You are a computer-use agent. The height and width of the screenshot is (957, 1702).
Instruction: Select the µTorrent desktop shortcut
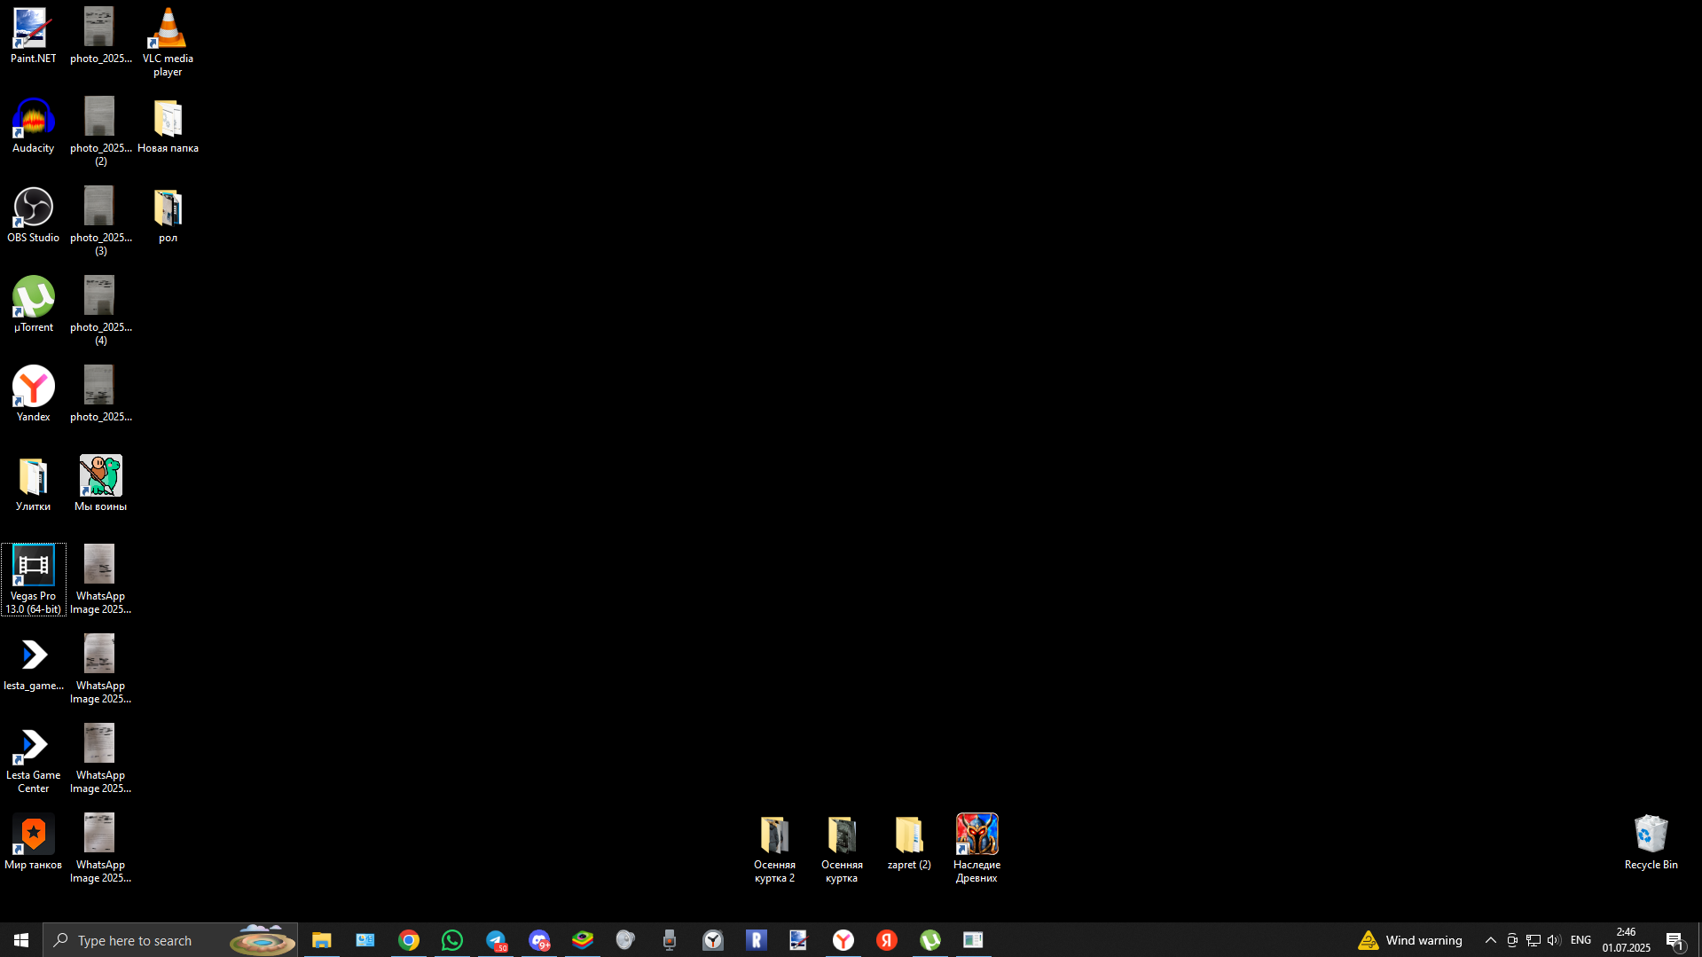[33, 305]
